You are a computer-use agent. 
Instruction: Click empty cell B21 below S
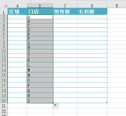click(x=40, y=106)
